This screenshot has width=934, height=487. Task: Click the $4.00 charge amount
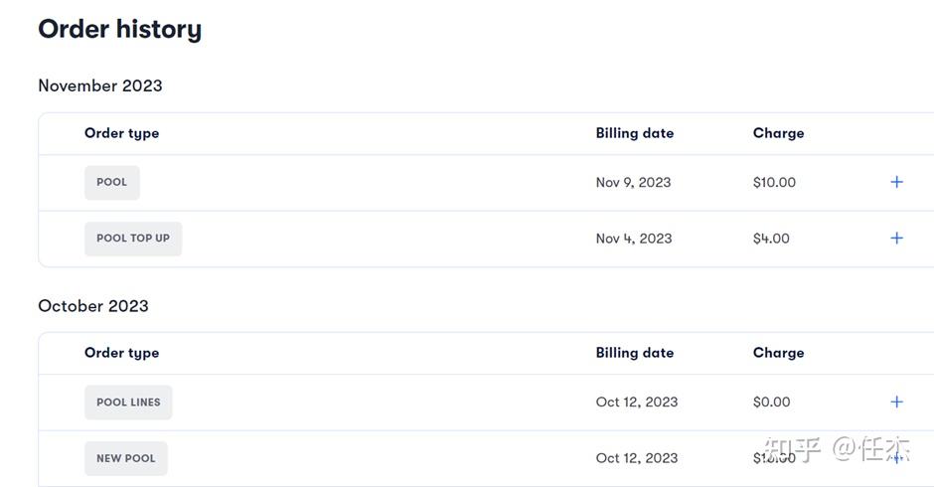[x=771, y=239]
